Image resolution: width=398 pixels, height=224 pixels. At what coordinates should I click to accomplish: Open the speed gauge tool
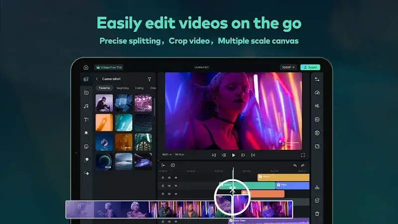tap(317, 93)
